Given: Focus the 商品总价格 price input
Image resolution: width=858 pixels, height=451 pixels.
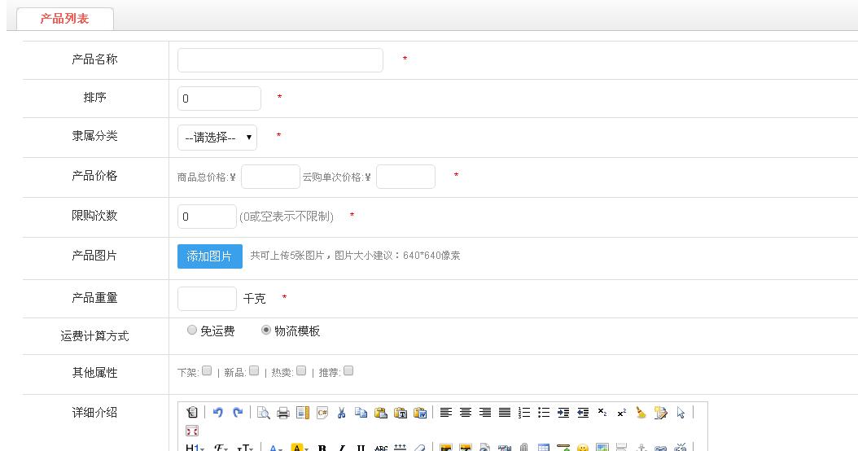Looking at the screenshot, I should (x=270, y=177).
